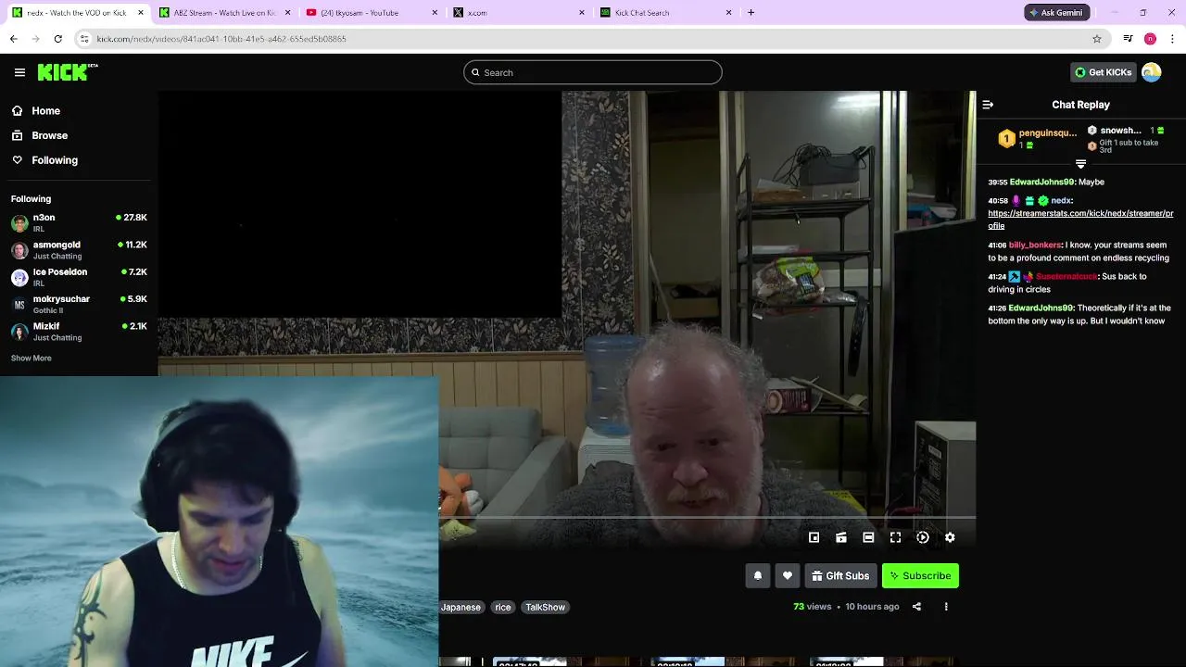Open n3on's channel in Following

point(79,222)
